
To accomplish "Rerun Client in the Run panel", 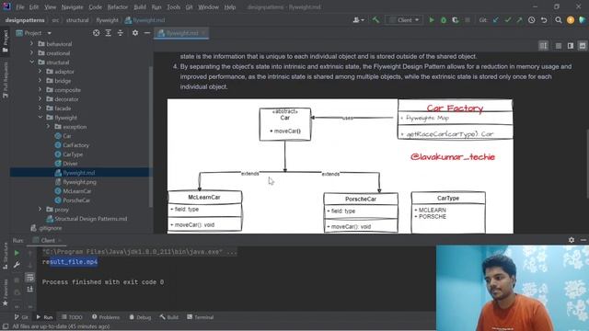I will (x=17, y=253).
